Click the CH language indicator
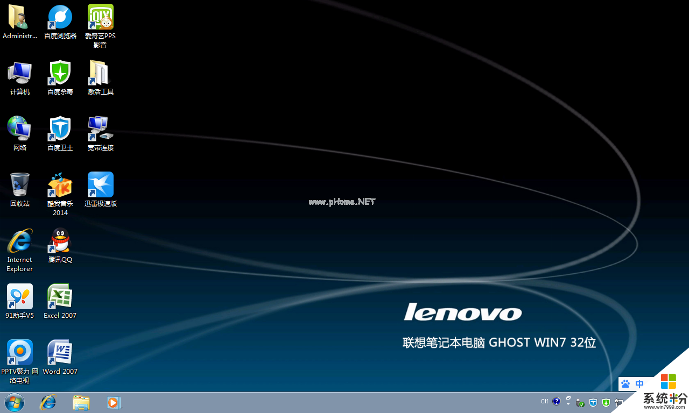The height and width of the screenshot is (413, 689). click(x=545, y=401)
